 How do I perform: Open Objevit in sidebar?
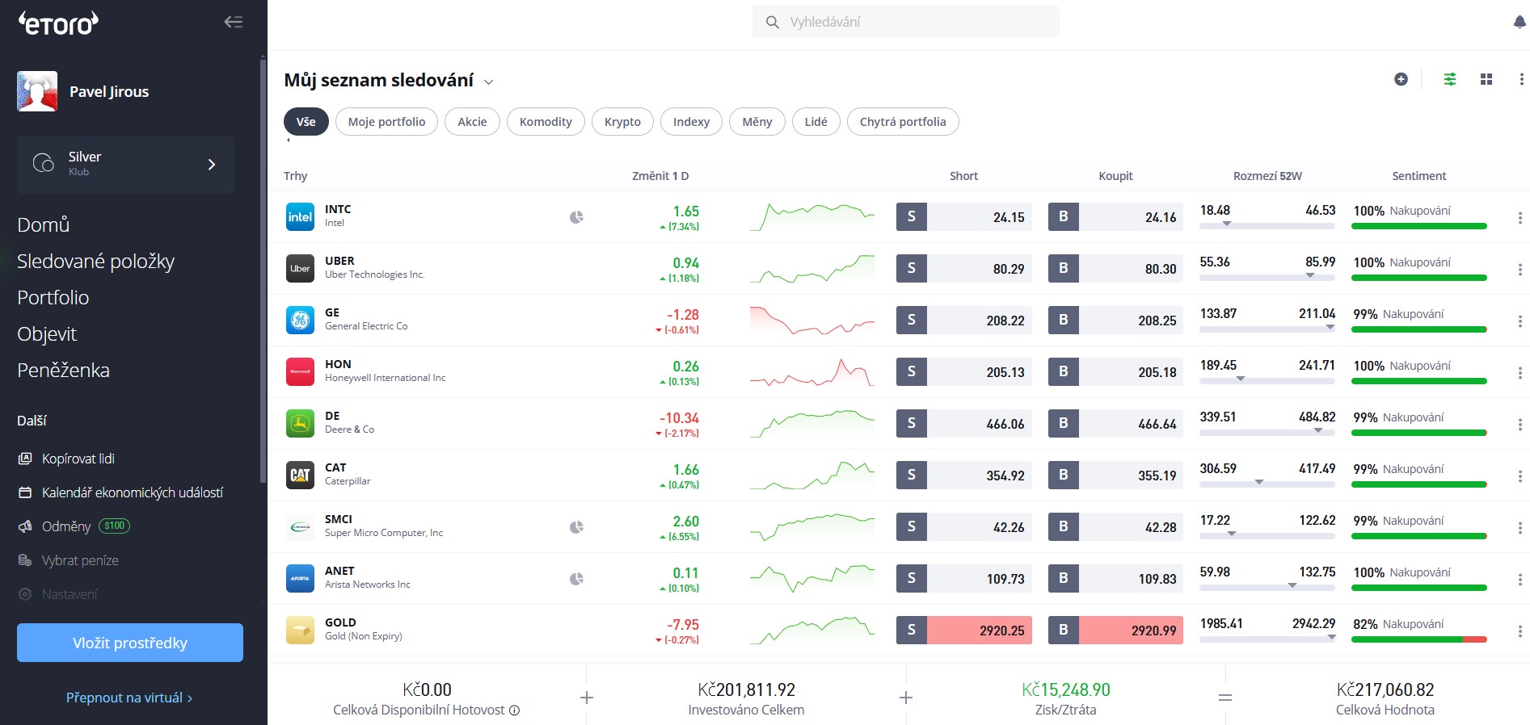tap(47, 333)
